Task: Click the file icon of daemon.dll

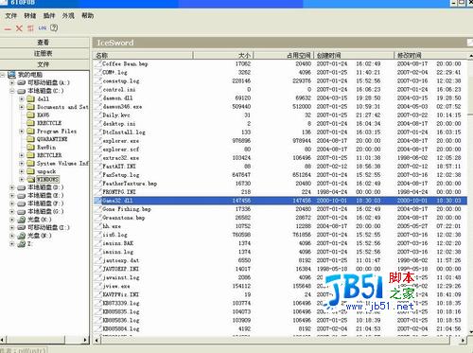Action: point(98,97)
